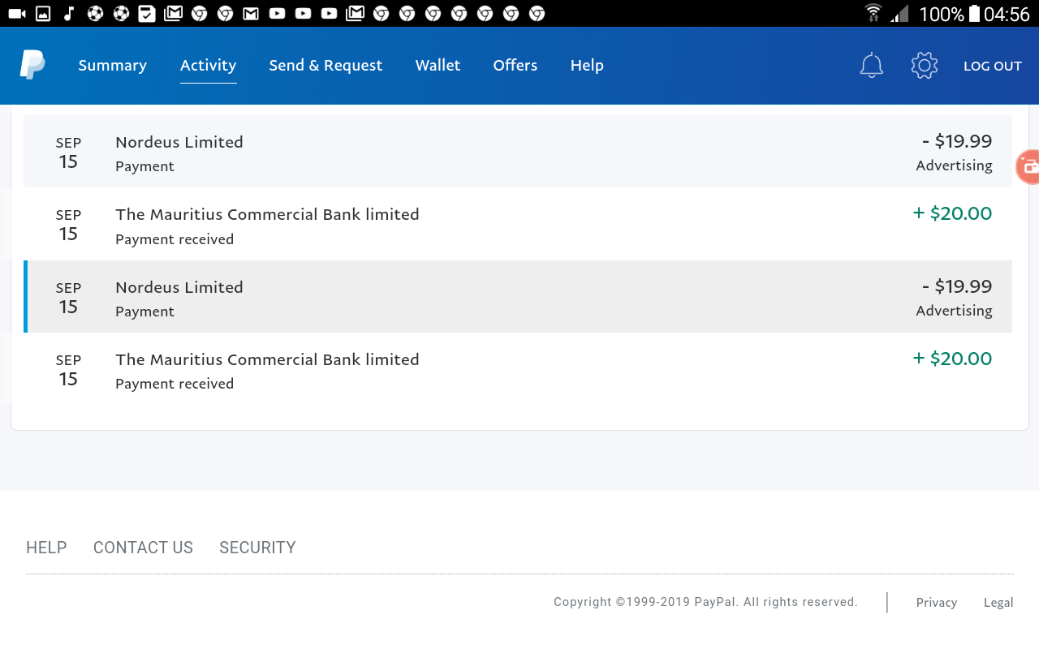
Task: Open the Privacy link
Action: pyautogui.click(x=936, y=603)
